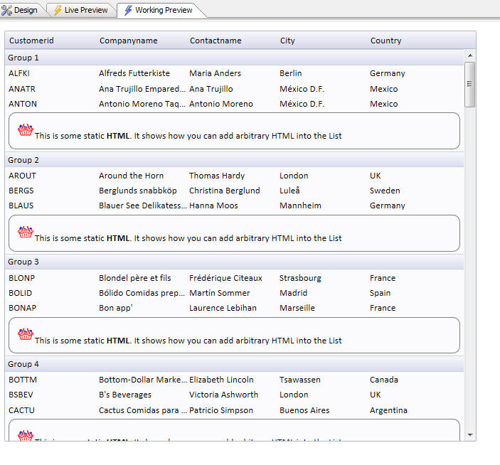
Task: Click the basket icon under Group 1
Action: (x=26, y=130)
